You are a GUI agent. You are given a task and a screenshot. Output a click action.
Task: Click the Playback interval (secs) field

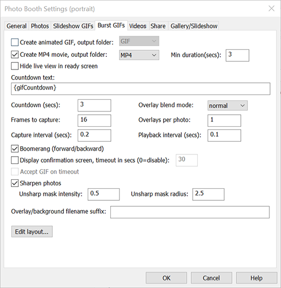224,135
